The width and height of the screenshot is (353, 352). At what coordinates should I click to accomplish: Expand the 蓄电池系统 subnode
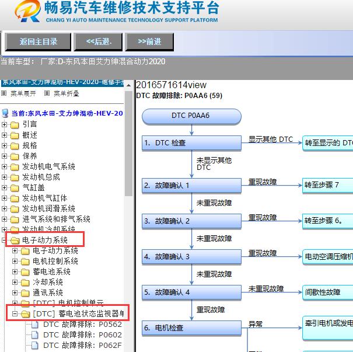pyautogui.click(x=15, y=271)
